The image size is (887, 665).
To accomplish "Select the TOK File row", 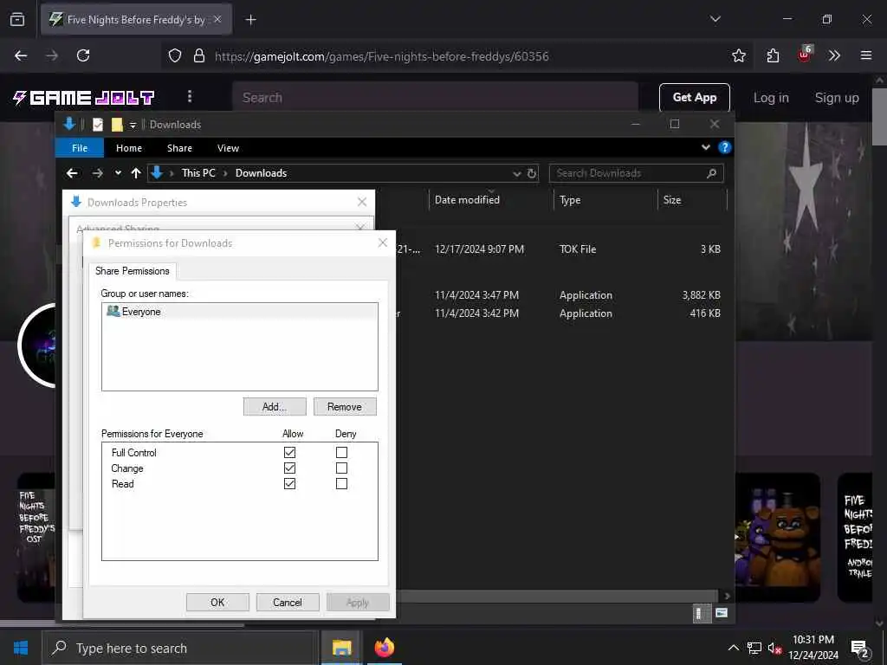I will (x=560, y=249).
